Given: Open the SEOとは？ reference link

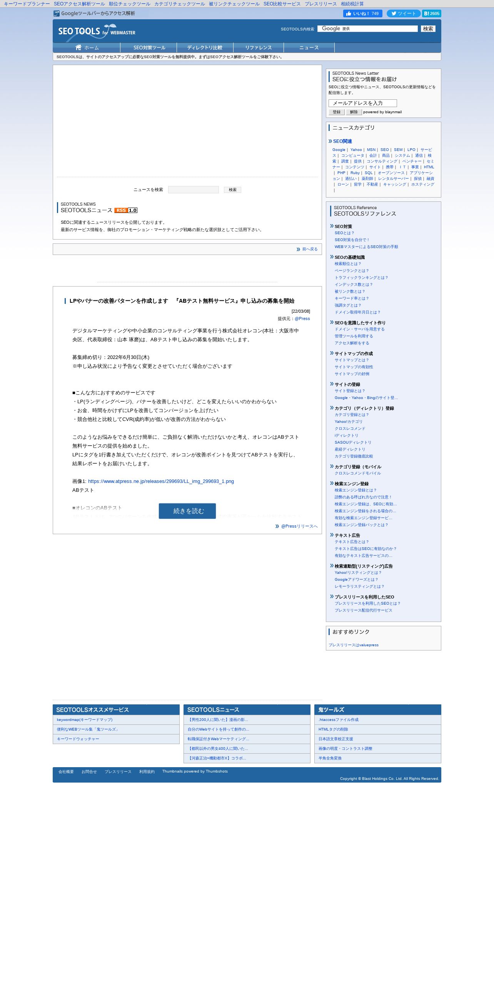Looking at the screenshot, I should pyautogui.click(x=344, y=233).
